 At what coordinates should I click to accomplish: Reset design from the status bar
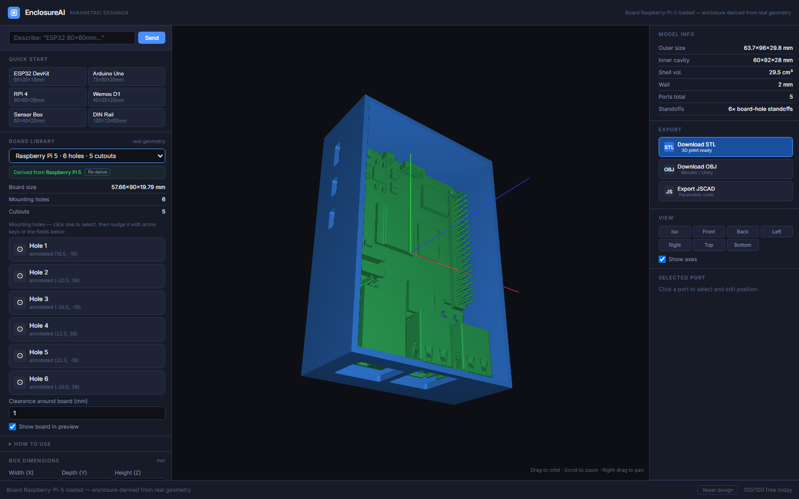click(717, 490)
